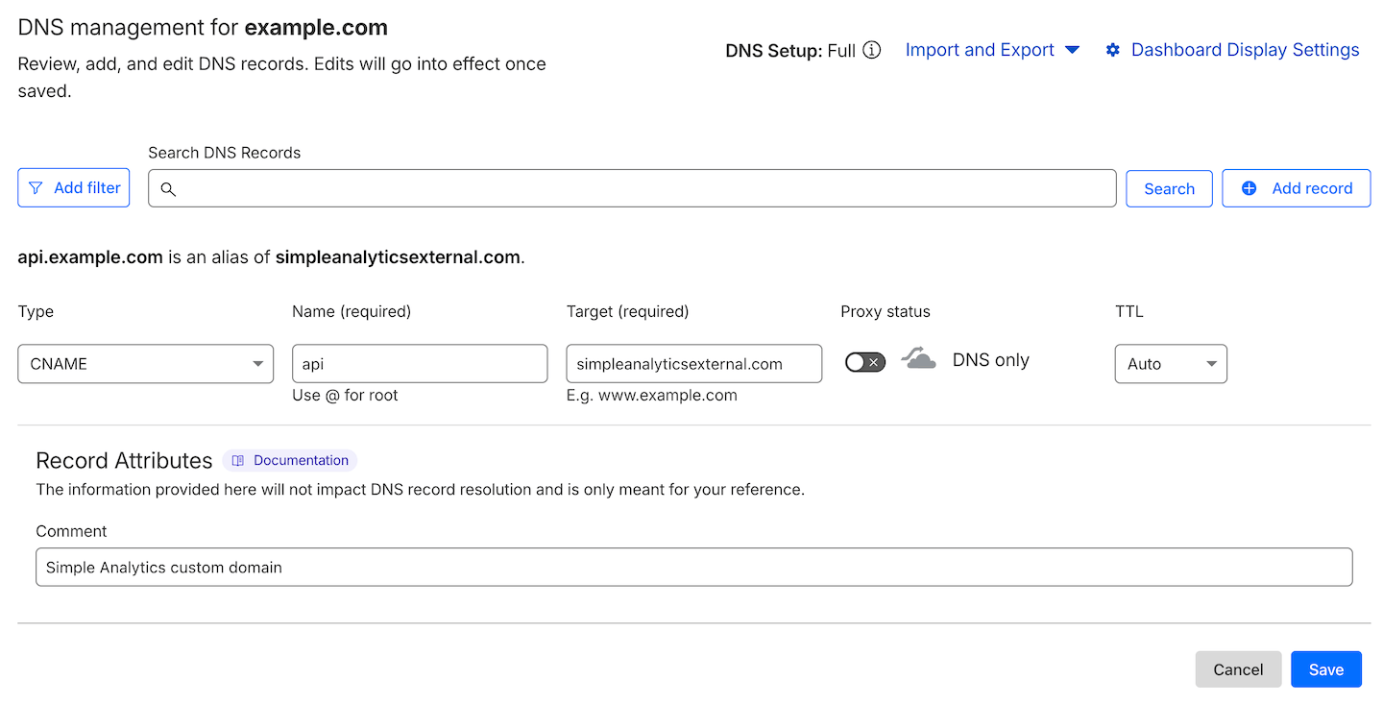Click the Add record button
This screenshot has height=704, width=1383.
[x=1296, y=188]
